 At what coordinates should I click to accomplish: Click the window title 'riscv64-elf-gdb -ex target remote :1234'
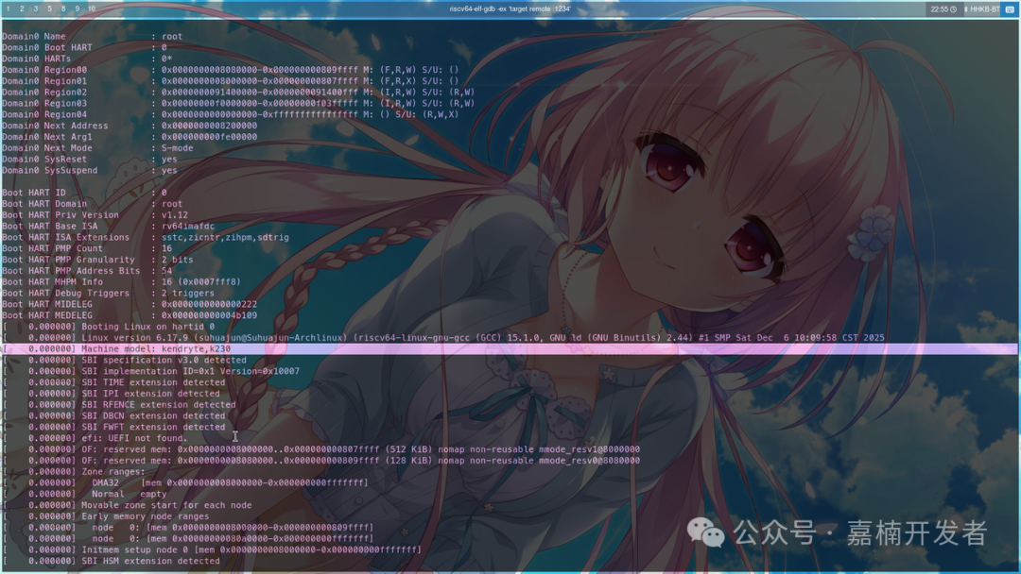pos(510,8)
